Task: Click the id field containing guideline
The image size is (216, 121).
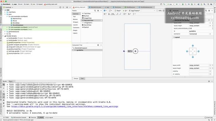Action: coord(200,31)
